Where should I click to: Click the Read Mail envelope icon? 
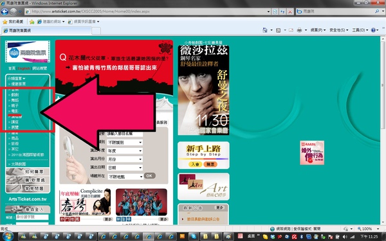point(291,30)
